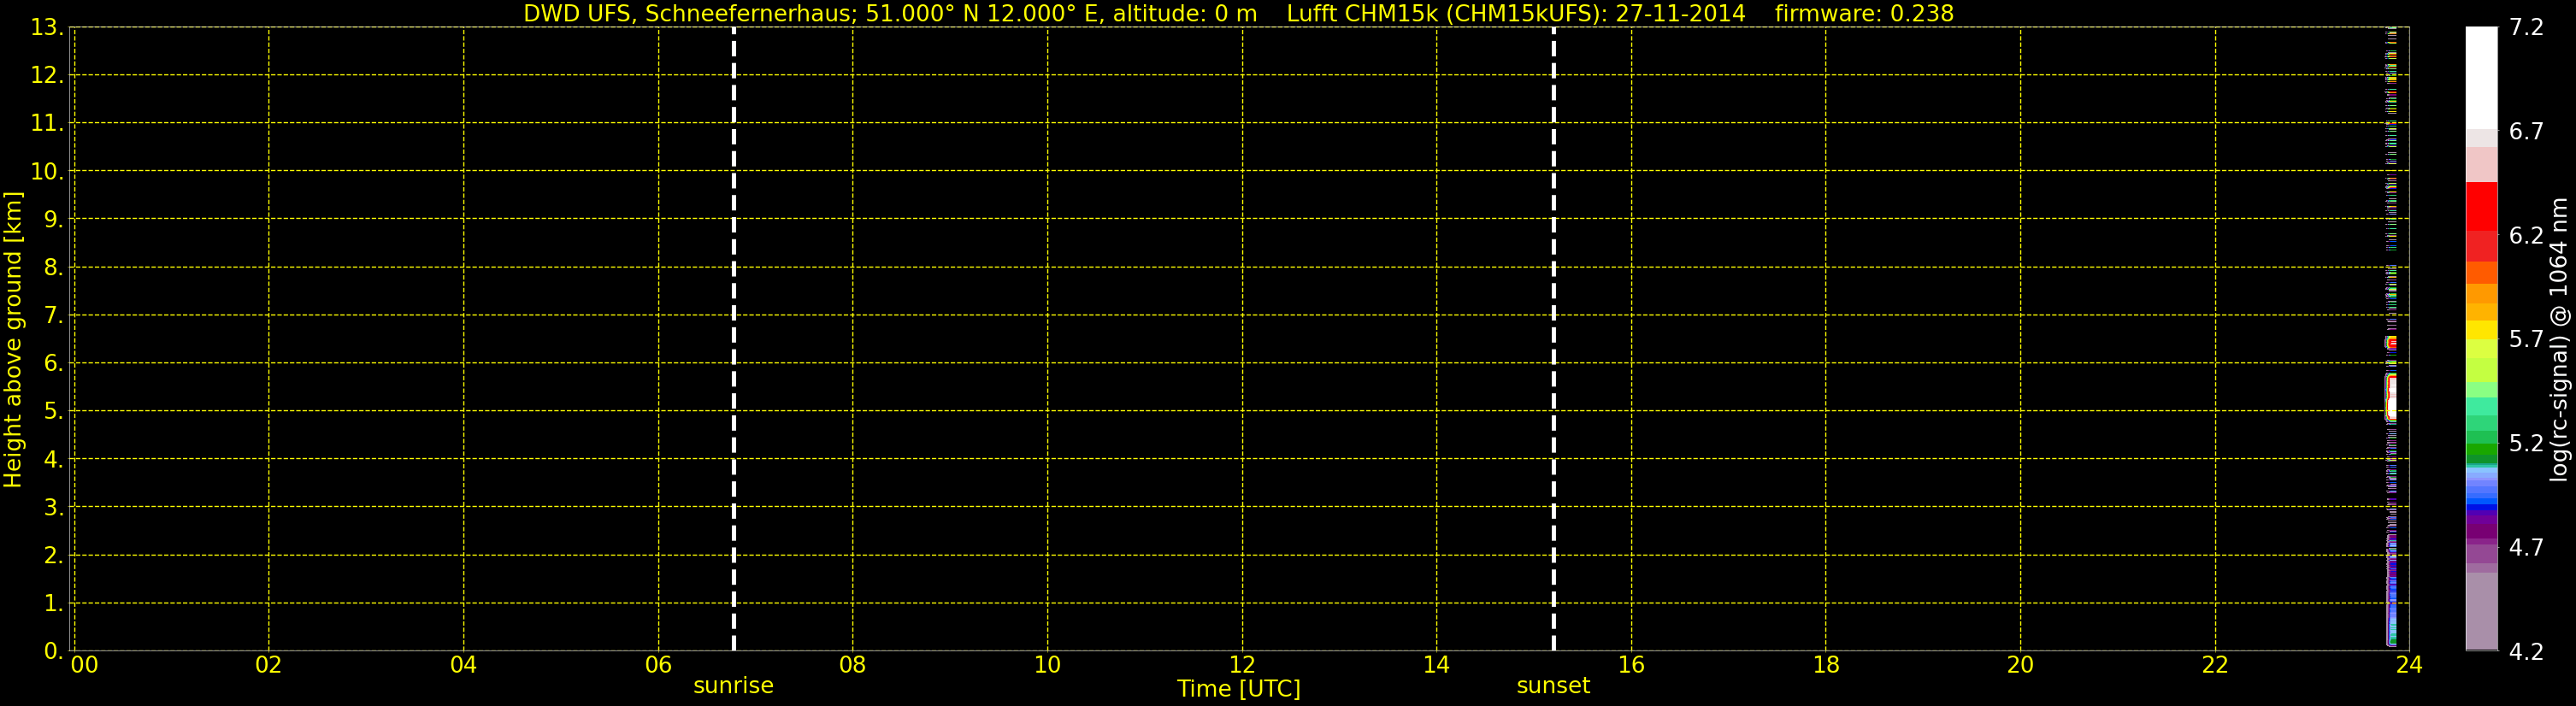Click the red signal patch near 6.4 km
This screenshot has width=2576, height=706.
point(2391,343)
